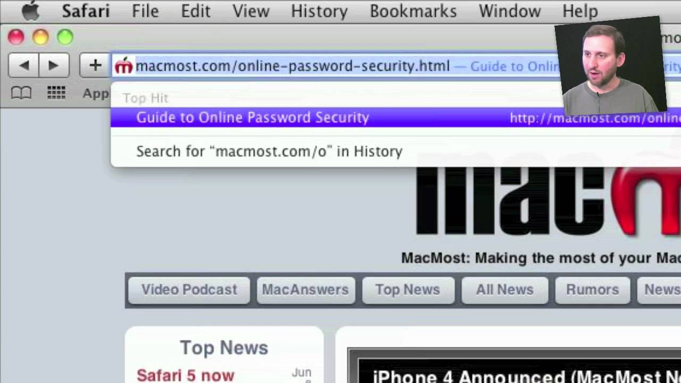The width and height of the screenshot is (681, 383).
Task: Open the History menu
Action: coord(319,11)
